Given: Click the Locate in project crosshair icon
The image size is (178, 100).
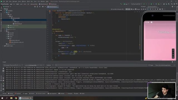Looking at the screenshot, I should point(35,7).
